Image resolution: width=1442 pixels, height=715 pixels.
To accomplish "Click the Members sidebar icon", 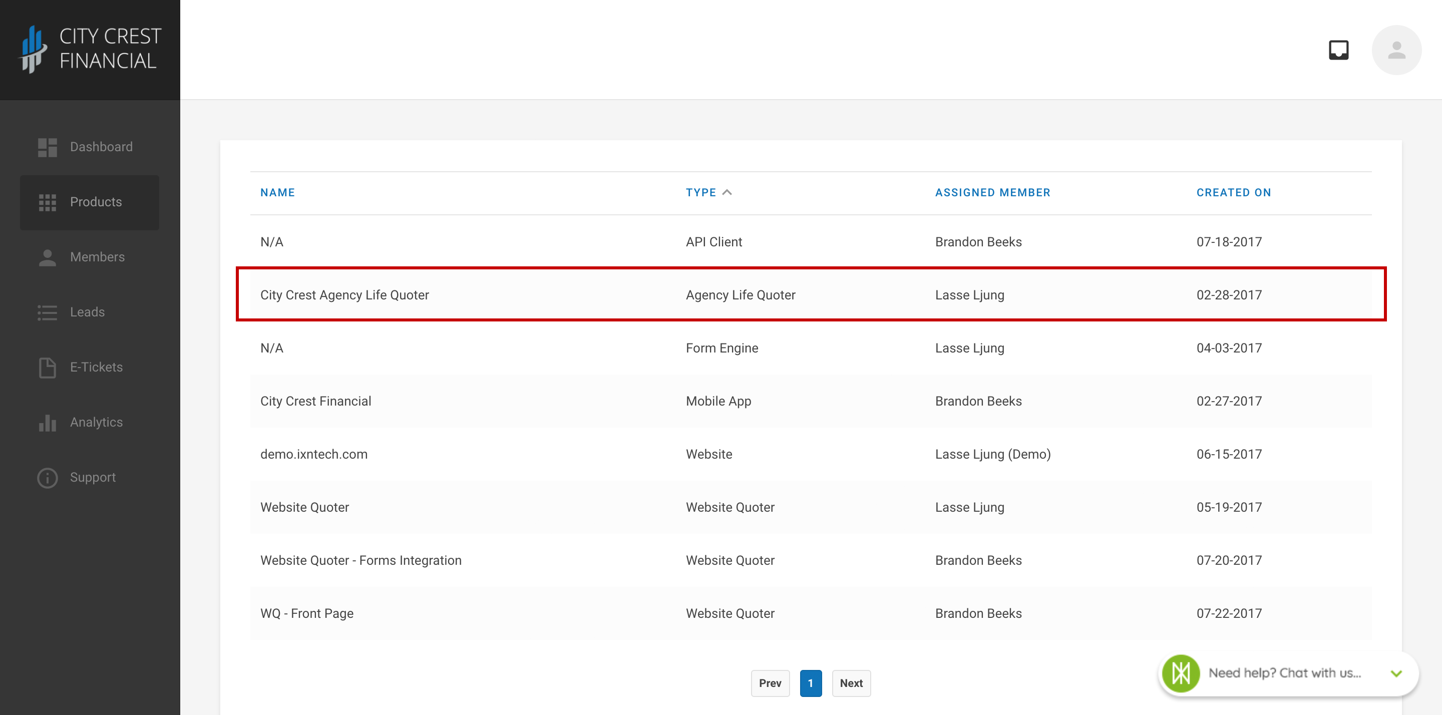I will pos(47,257).
